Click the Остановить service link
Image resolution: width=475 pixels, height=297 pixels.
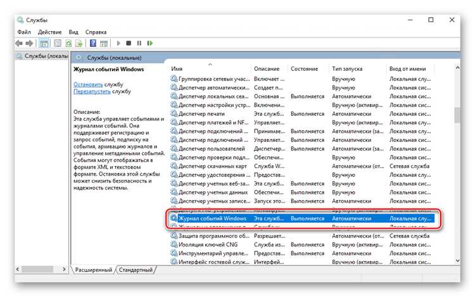click(x=88, y=84)
